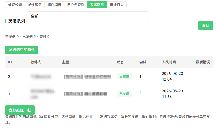The height and width of the screenshot is (131, 216).
Task: Click the 已发送 badge in row ID 1
Action: pos(124,94)
